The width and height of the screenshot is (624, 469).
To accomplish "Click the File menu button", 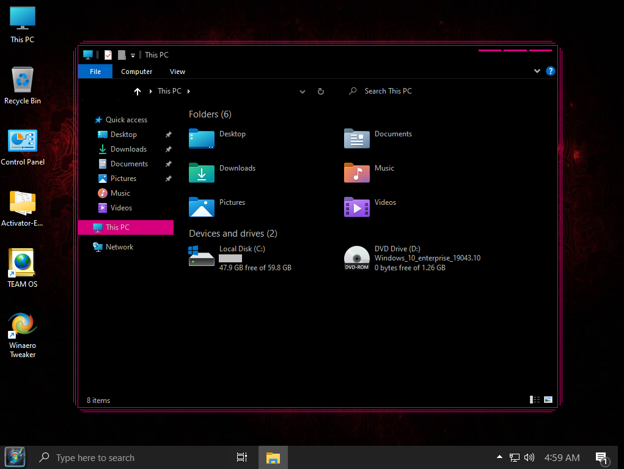I will coord(95,72).
